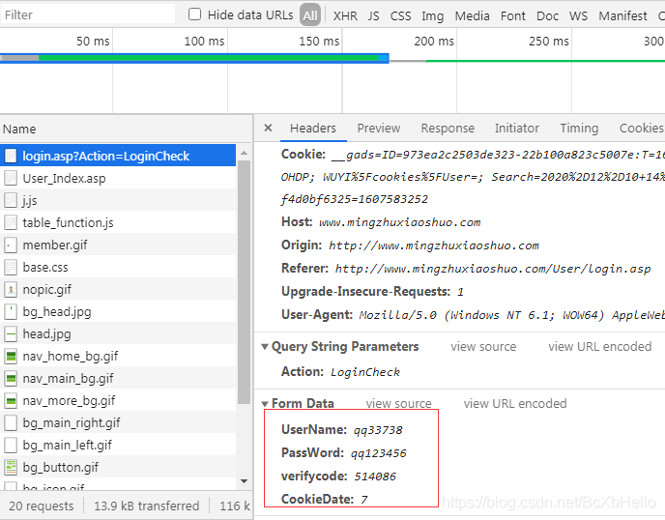Screen dimensions: 665x520
Task: Click the User_Index.asp file icon
Action: [11, 179]
